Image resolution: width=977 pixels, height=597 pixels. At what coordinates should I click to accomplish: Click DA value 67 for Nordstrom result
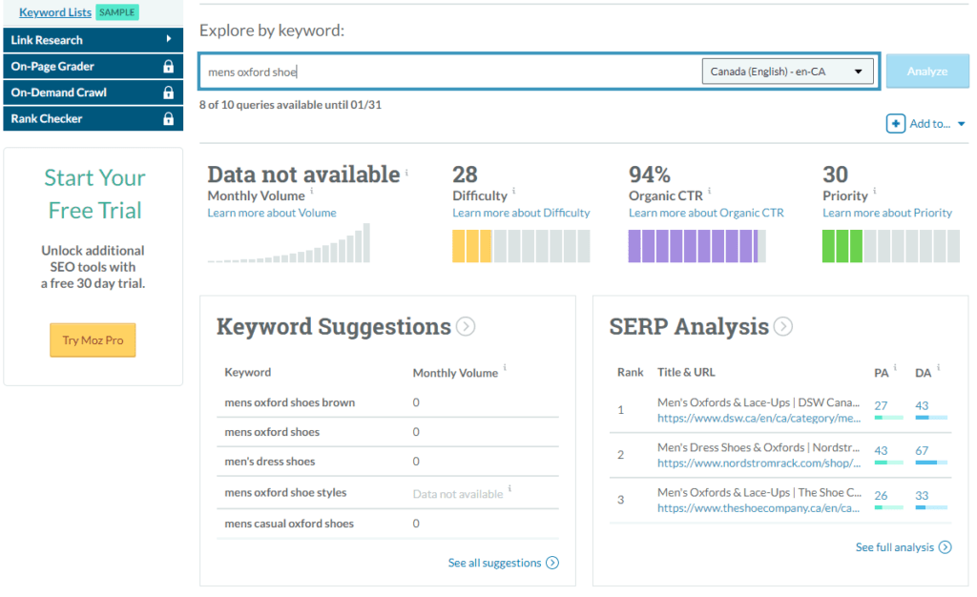923,451
